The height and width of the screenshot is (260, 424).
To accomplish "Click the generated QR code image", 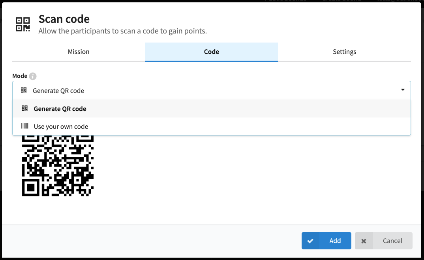I will (x=58, y=165).
